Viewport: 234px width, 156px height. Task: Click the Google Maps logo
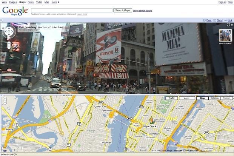[15, 11]
